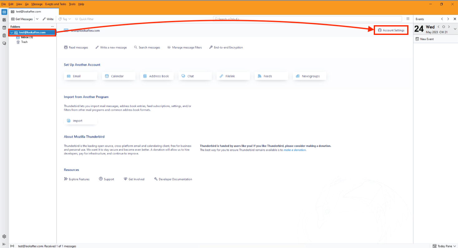This screenshot has height=248, width=458.
Task: Open the hamburger app menu
Action: coord(408,19)
